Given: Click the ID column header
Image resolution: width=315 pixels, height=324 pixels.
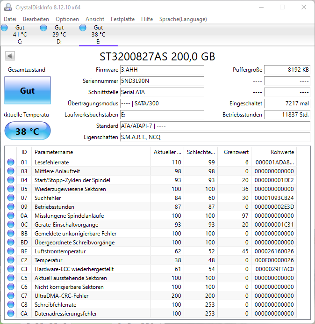Looking at the screenshot, I should [x=24, y=152].
